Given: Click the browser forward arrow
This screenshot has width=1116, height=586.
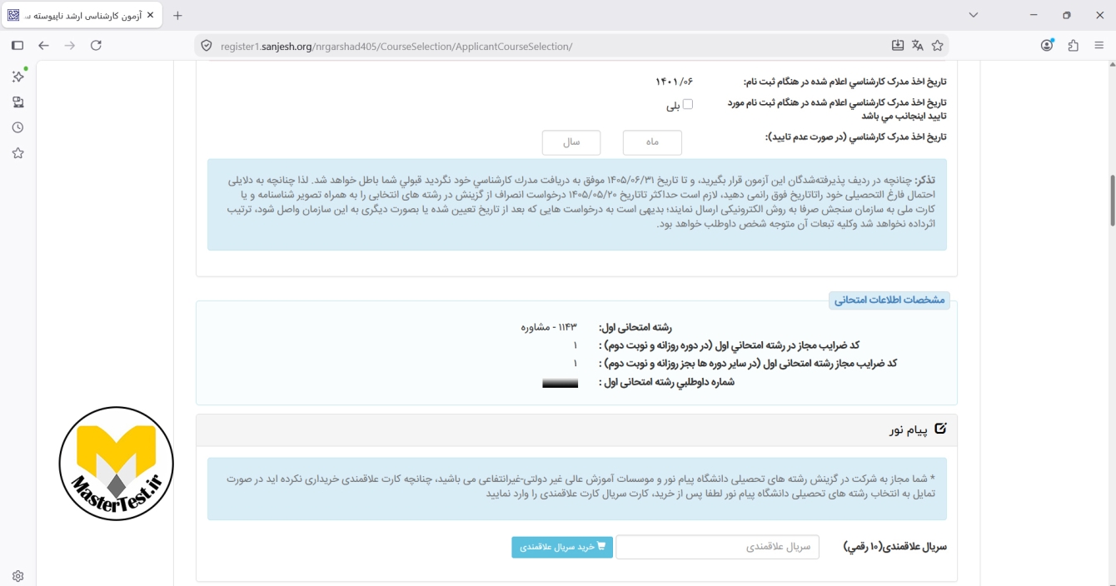Looking at the screenshot, I should click(x=70, y=46).
